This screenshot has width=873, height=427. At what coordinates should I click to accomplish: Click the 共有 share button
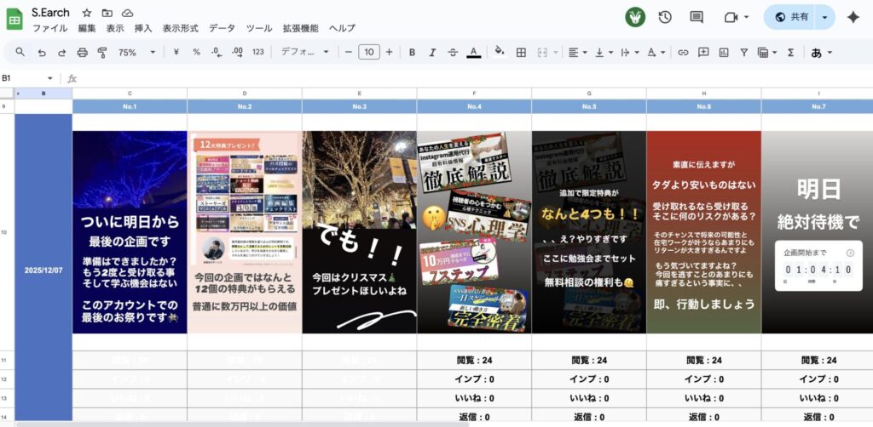790,17
